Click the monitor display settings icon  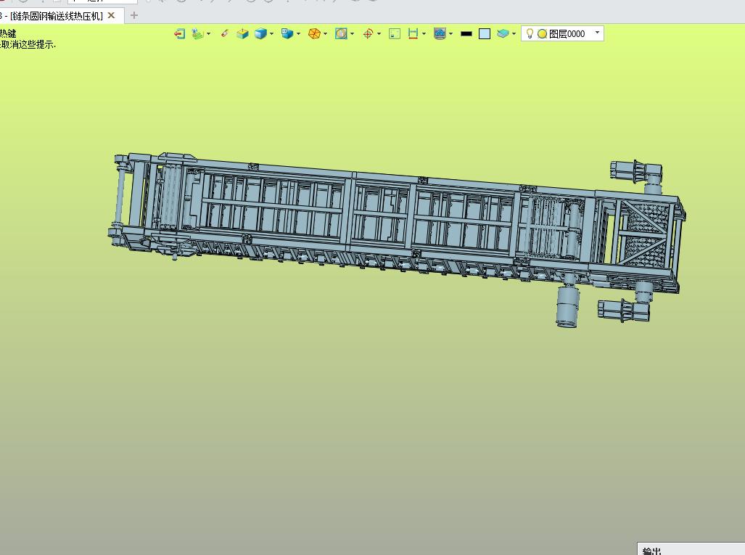[440, 34]
